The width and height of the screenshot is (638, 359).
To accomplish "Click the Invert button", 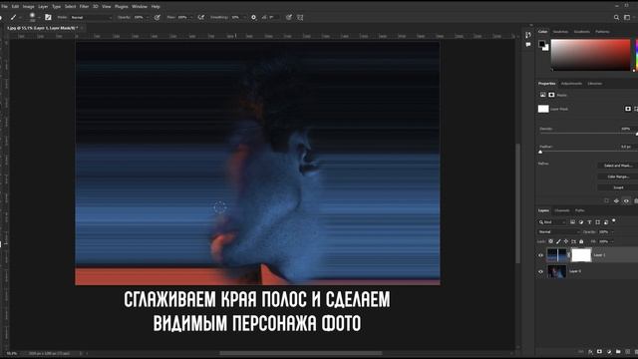I will 618,187.
